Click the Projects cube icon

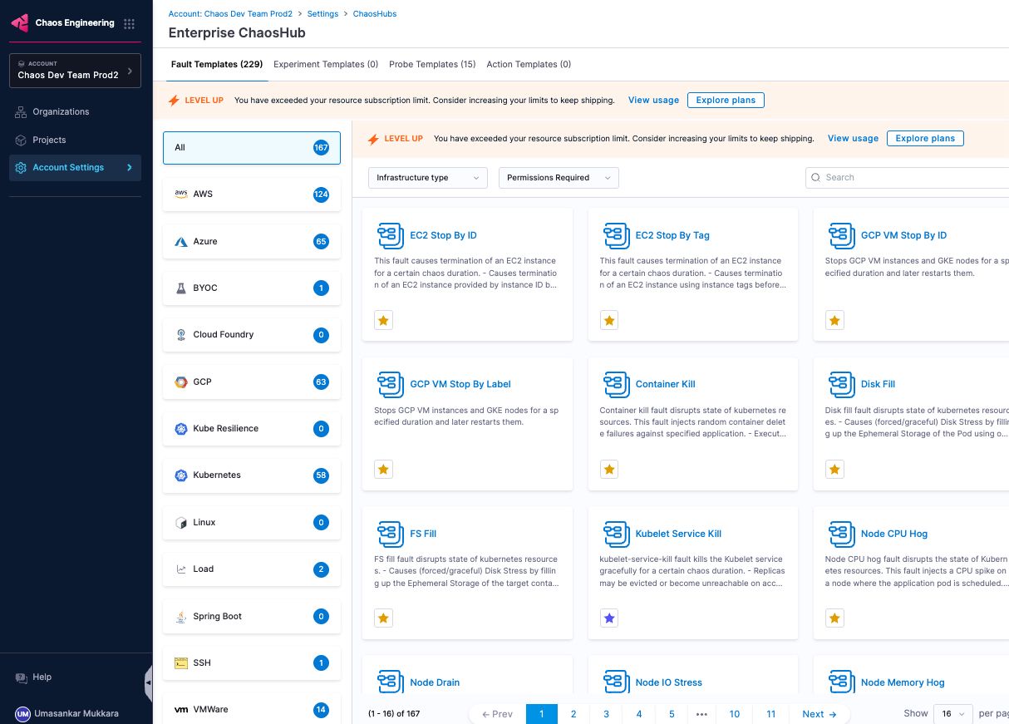21,140
